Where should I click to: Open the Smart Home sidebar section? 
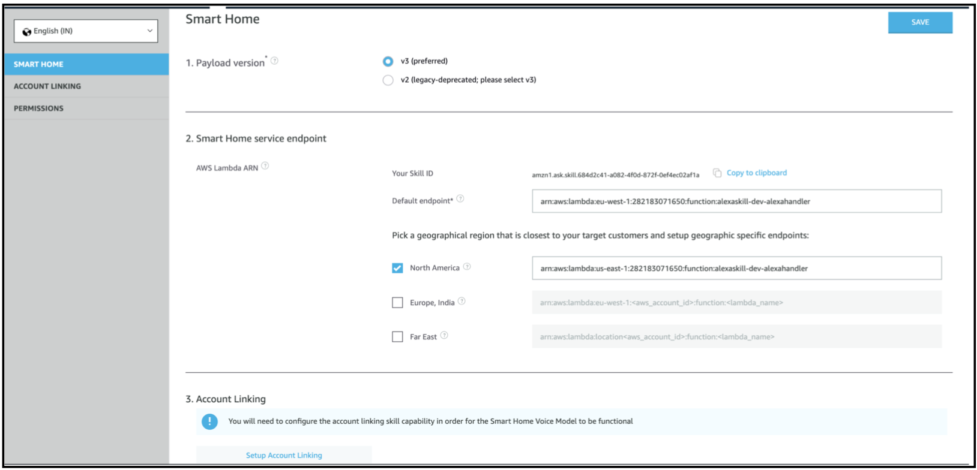(86, 64)
